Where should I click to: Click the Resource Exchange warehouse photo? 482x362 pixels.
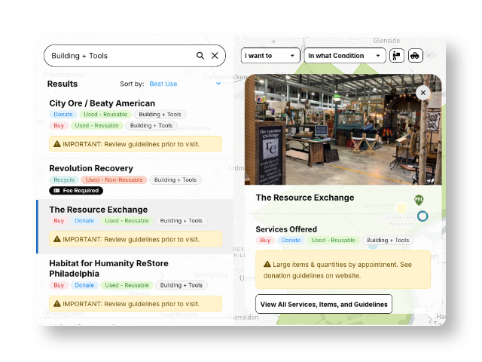pos(343,129)
